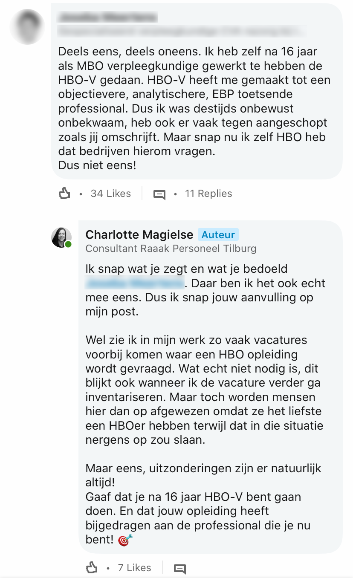Click the blurred headline under top commenter name

tap(181, 31)
